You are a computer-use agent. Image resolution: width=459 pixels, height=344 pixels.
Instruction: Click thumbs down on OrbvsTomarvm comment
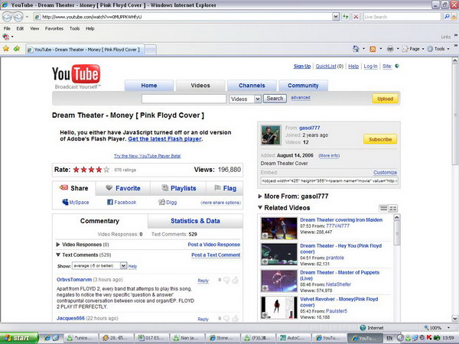tap(226, 281)
